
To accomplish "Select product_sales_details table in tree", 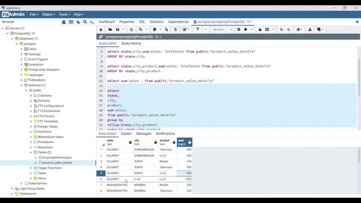I will pos(57,163).
